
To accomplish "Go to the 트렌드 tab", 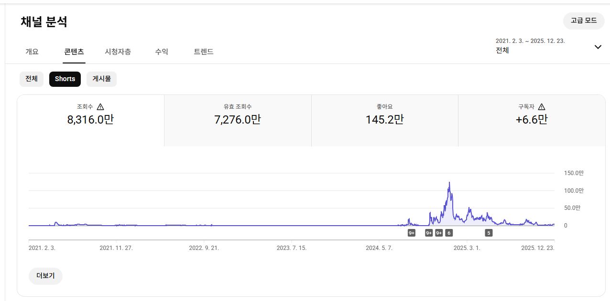I will tap(204, 52).
